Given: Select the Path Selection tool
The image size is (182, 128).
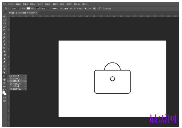Looking at the screenshot, I should 4,73.
